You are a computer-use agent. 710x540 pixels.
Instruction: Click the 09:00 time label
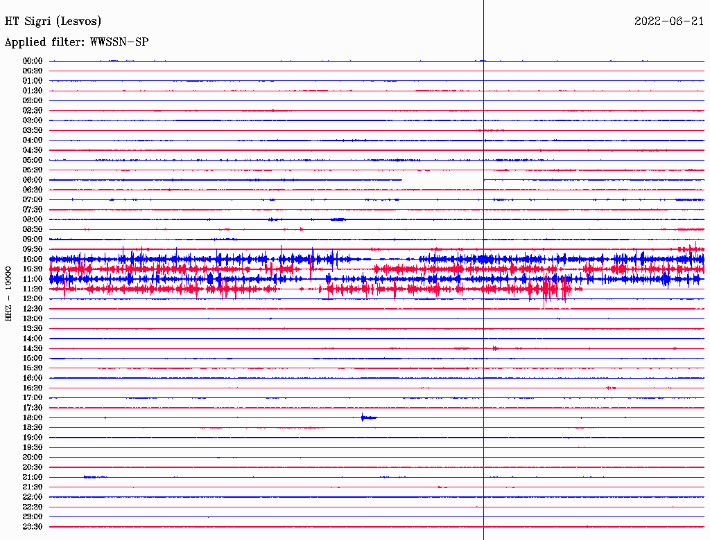[33, 240]
